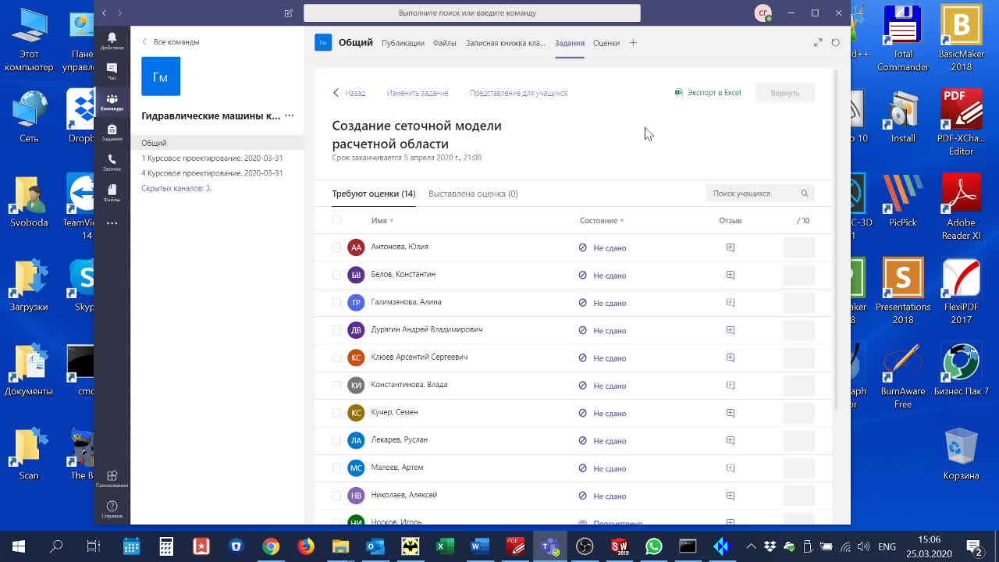Select all students checkbox in header
This screenshot has width=999, height=562.
coord(336,220)
